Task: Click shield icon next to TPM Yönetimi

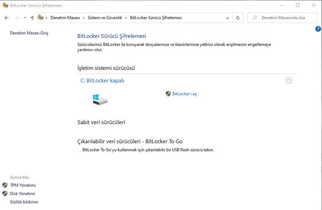Action: tap(5, 185)
